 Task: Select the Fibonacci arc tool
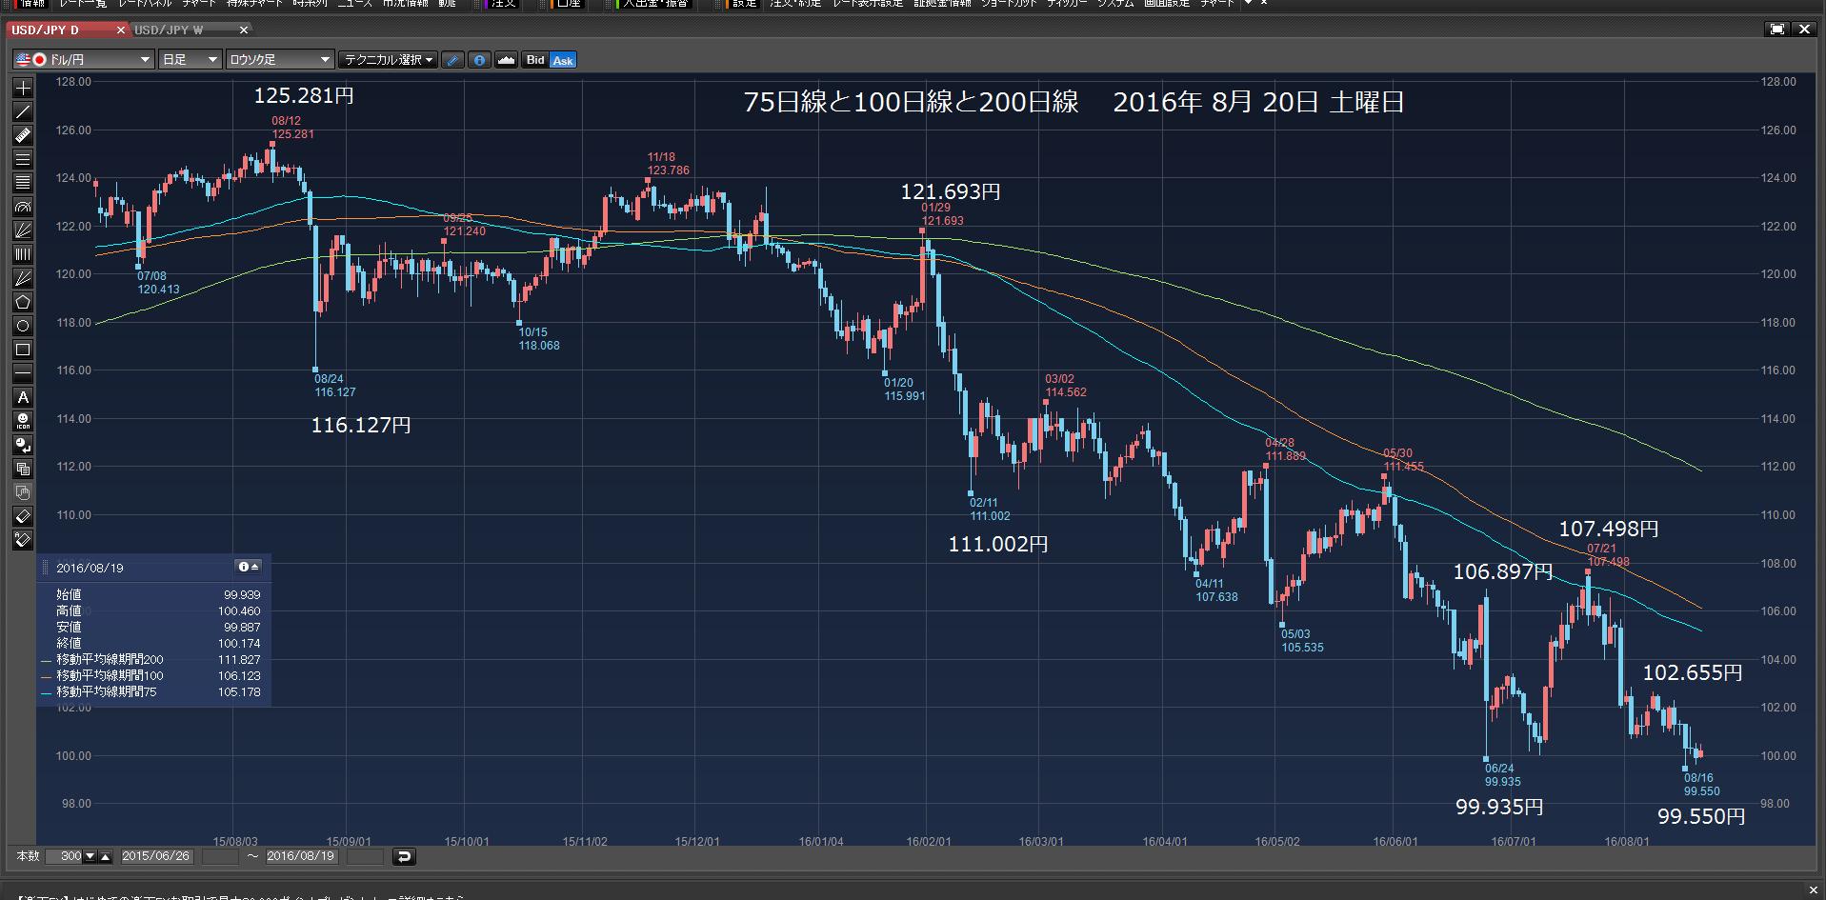point(23,207)
